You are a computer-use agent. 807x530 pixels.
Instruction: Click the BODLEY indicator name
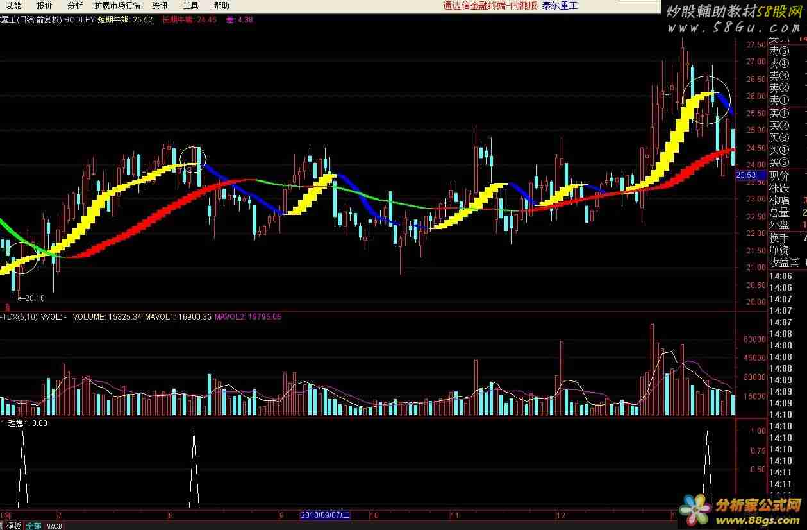[79, 20]
